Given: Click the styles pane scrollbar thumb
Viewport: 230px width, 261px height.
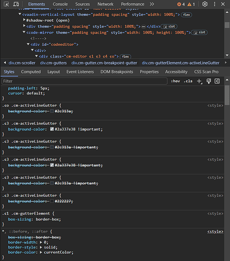Looking at the screenshot, I should tap(227, 95).
